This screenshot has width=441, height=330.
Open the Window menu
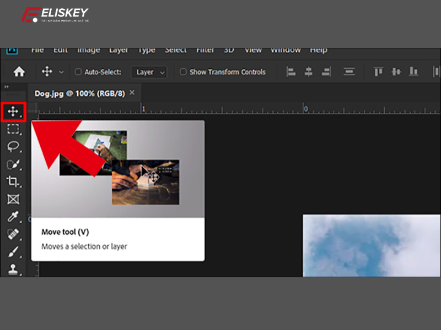286,50
